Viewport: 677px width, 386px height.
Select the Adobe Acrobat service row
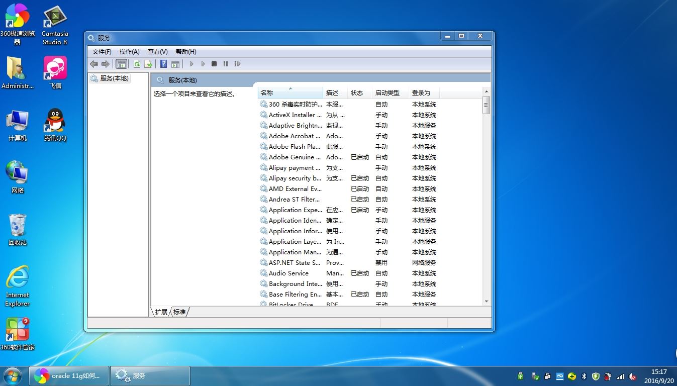pos(348,136)
